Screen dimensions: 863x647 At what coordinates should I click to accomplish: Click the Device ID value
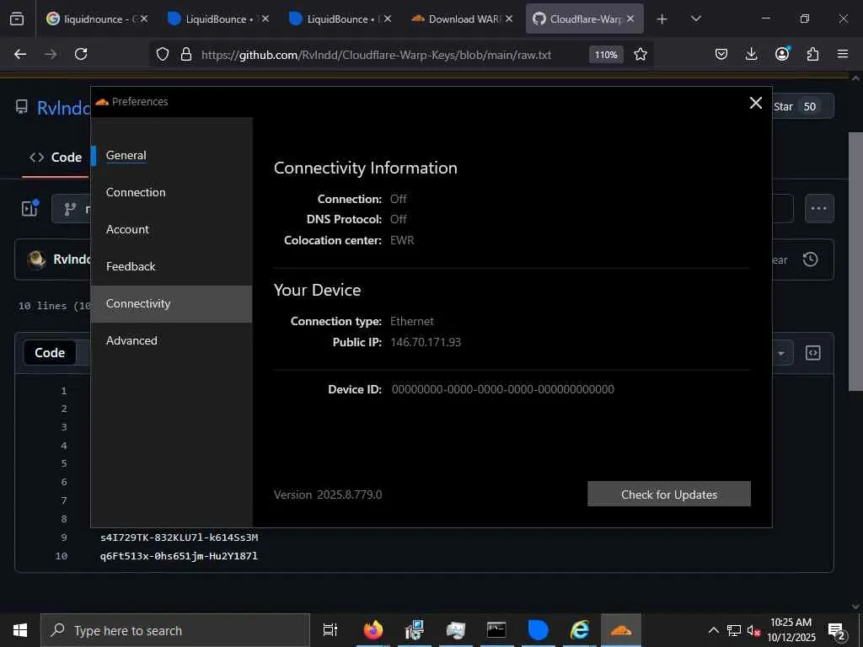[502, 389]
